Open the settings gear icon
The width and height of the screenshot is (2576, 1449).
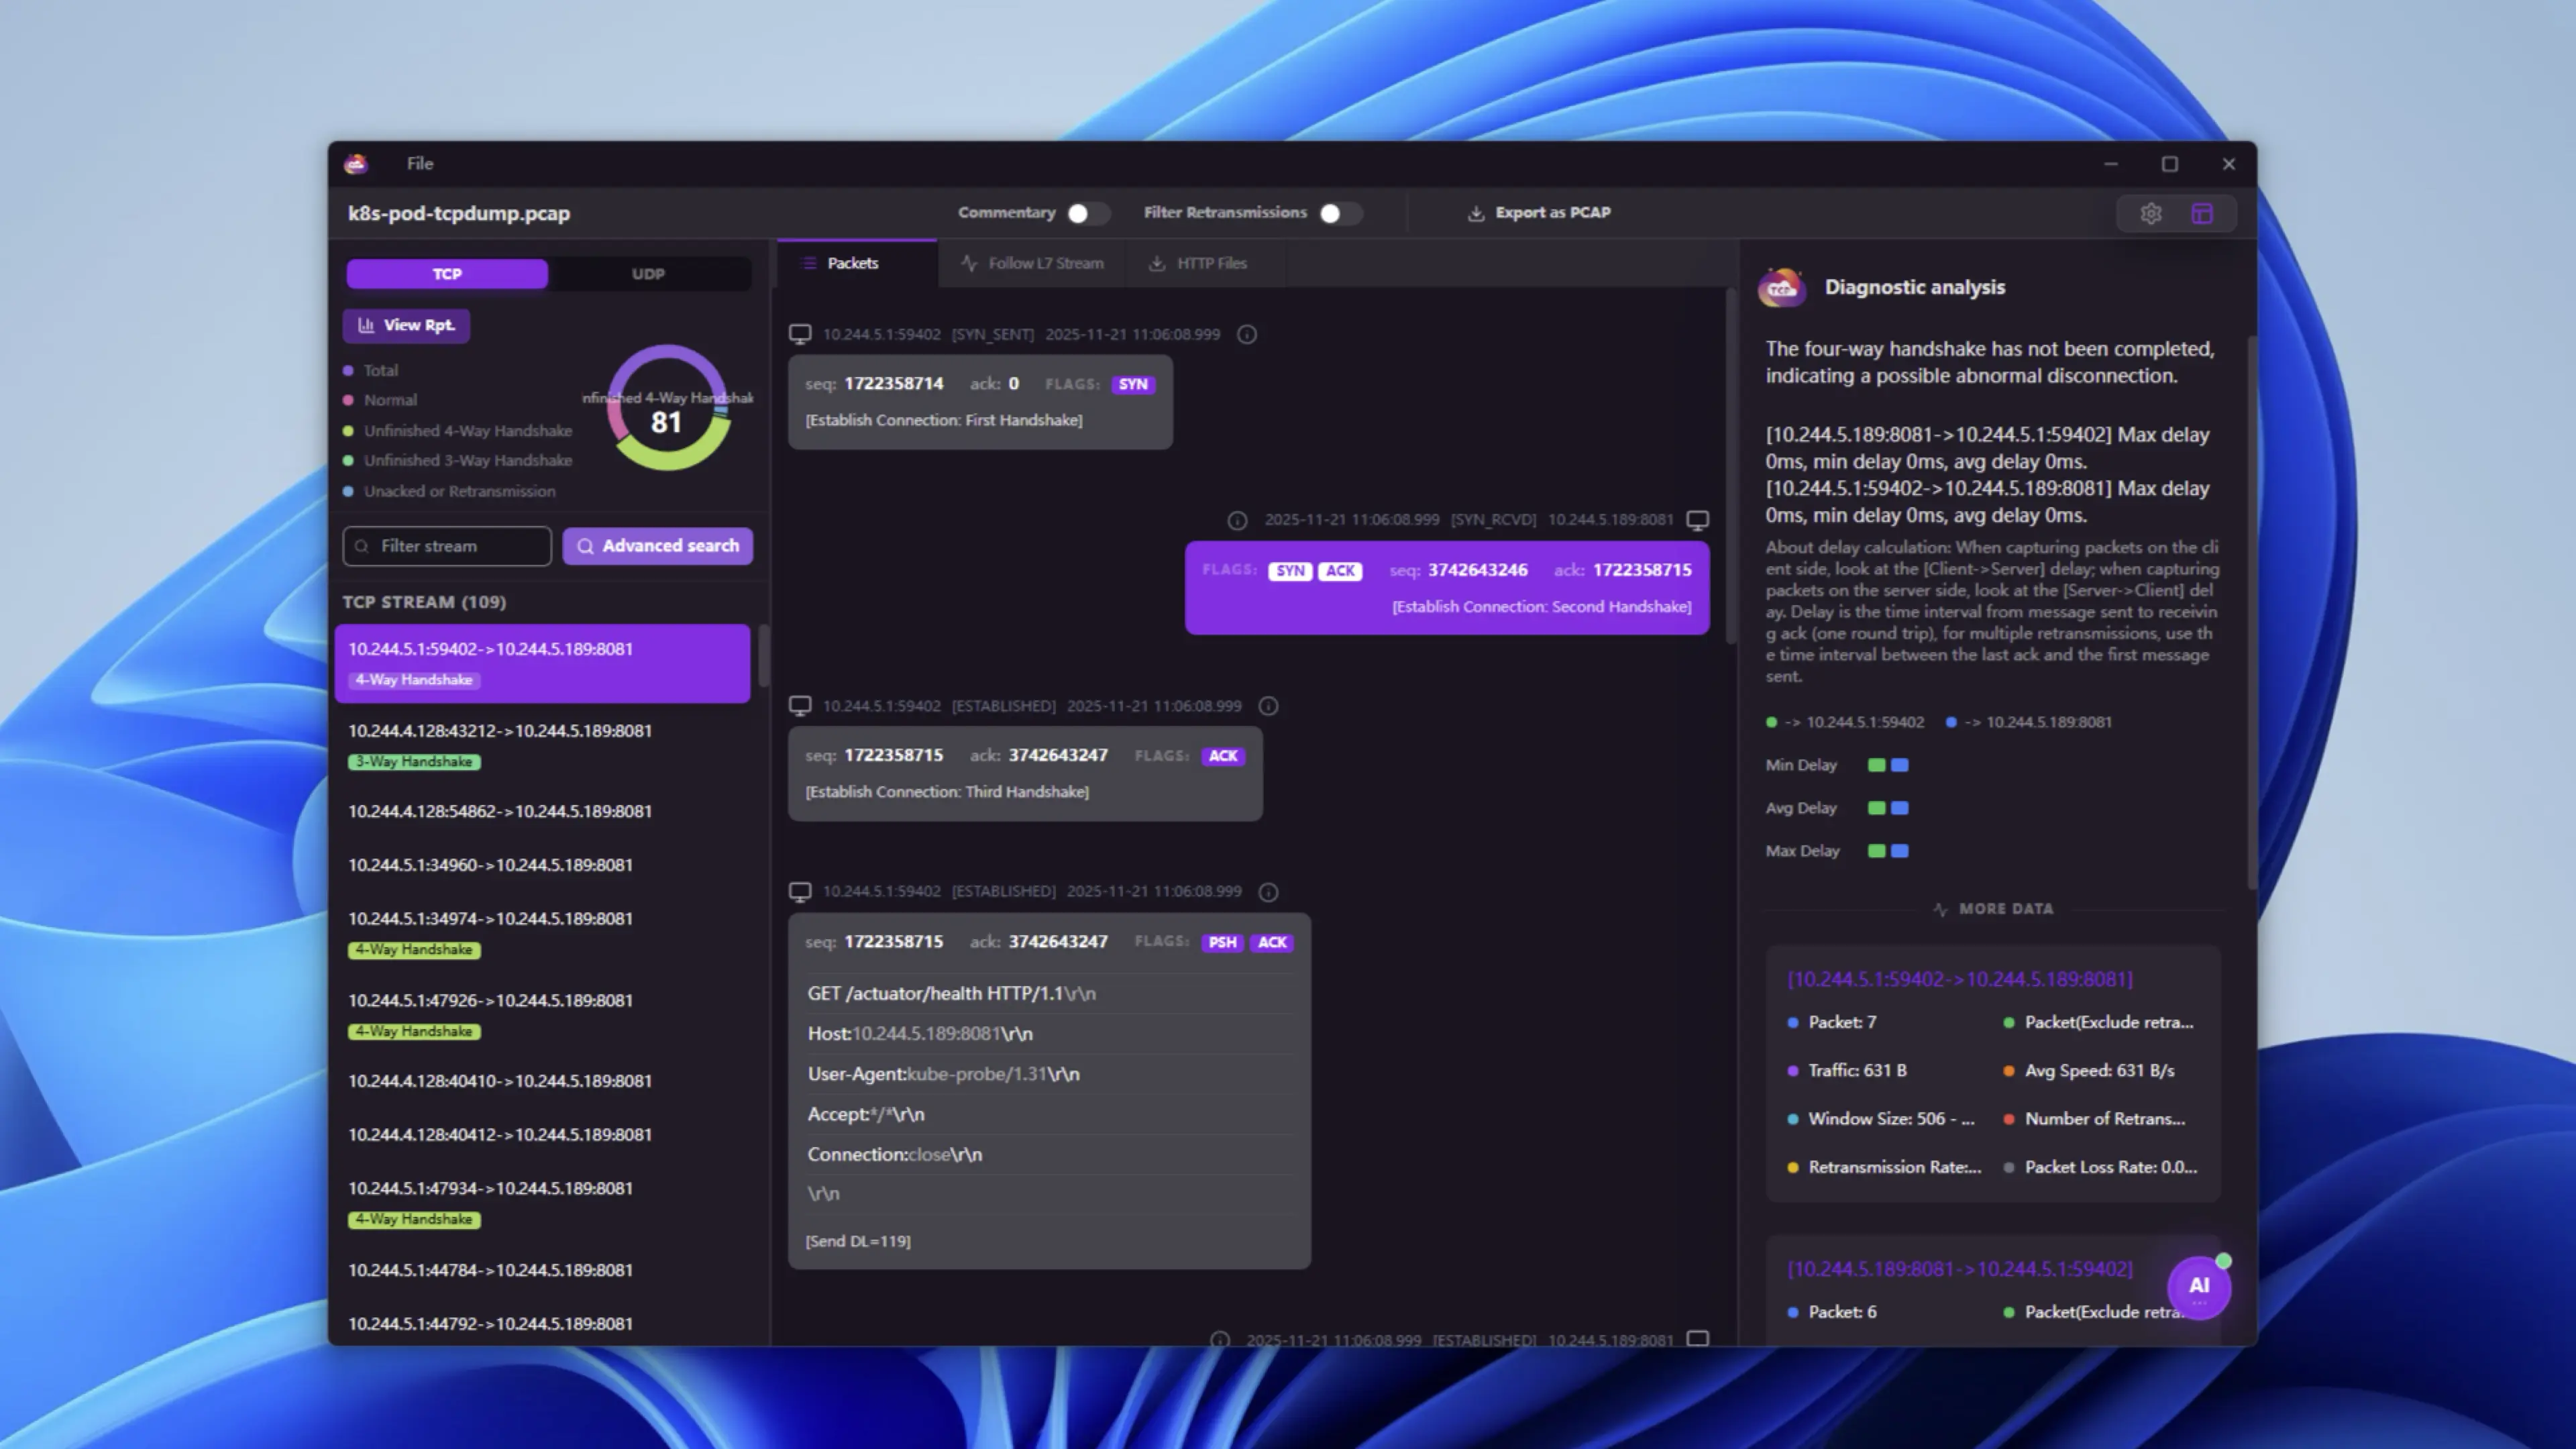(x=2151, y=213)
